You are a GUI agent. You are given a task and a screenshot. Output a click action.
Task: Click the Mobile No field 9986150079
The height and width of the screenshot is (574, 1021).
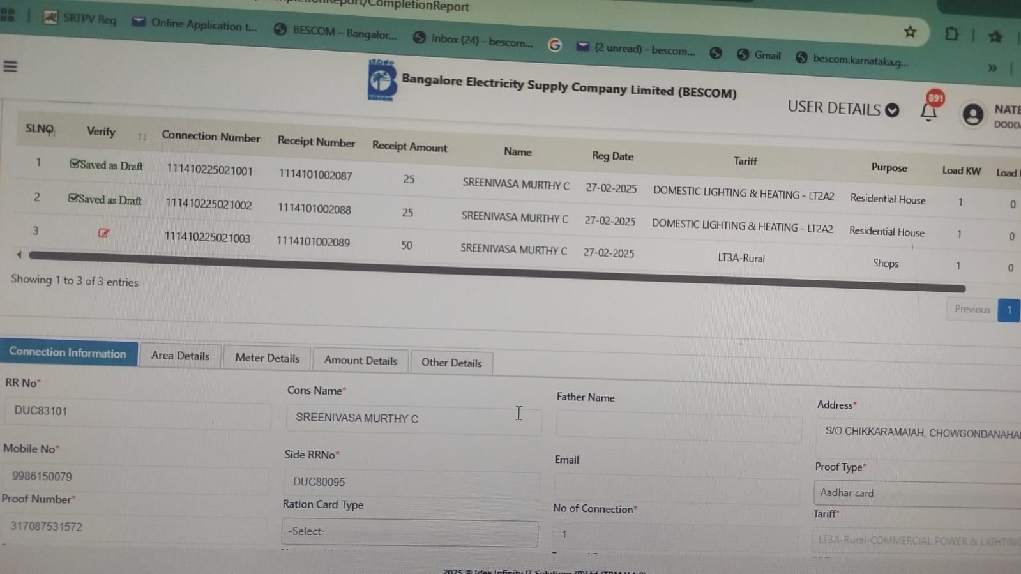pyautogui.click(x=135, y=478)
